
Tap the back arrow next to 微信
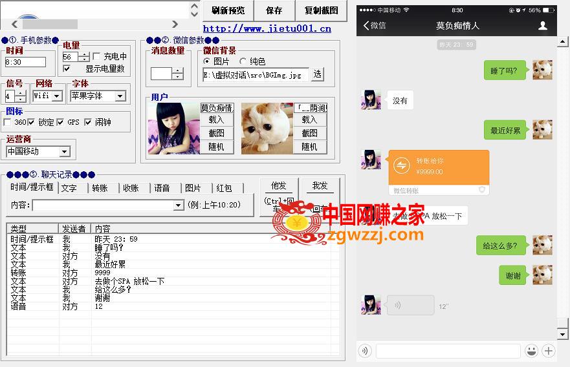(x=366, y=25)
